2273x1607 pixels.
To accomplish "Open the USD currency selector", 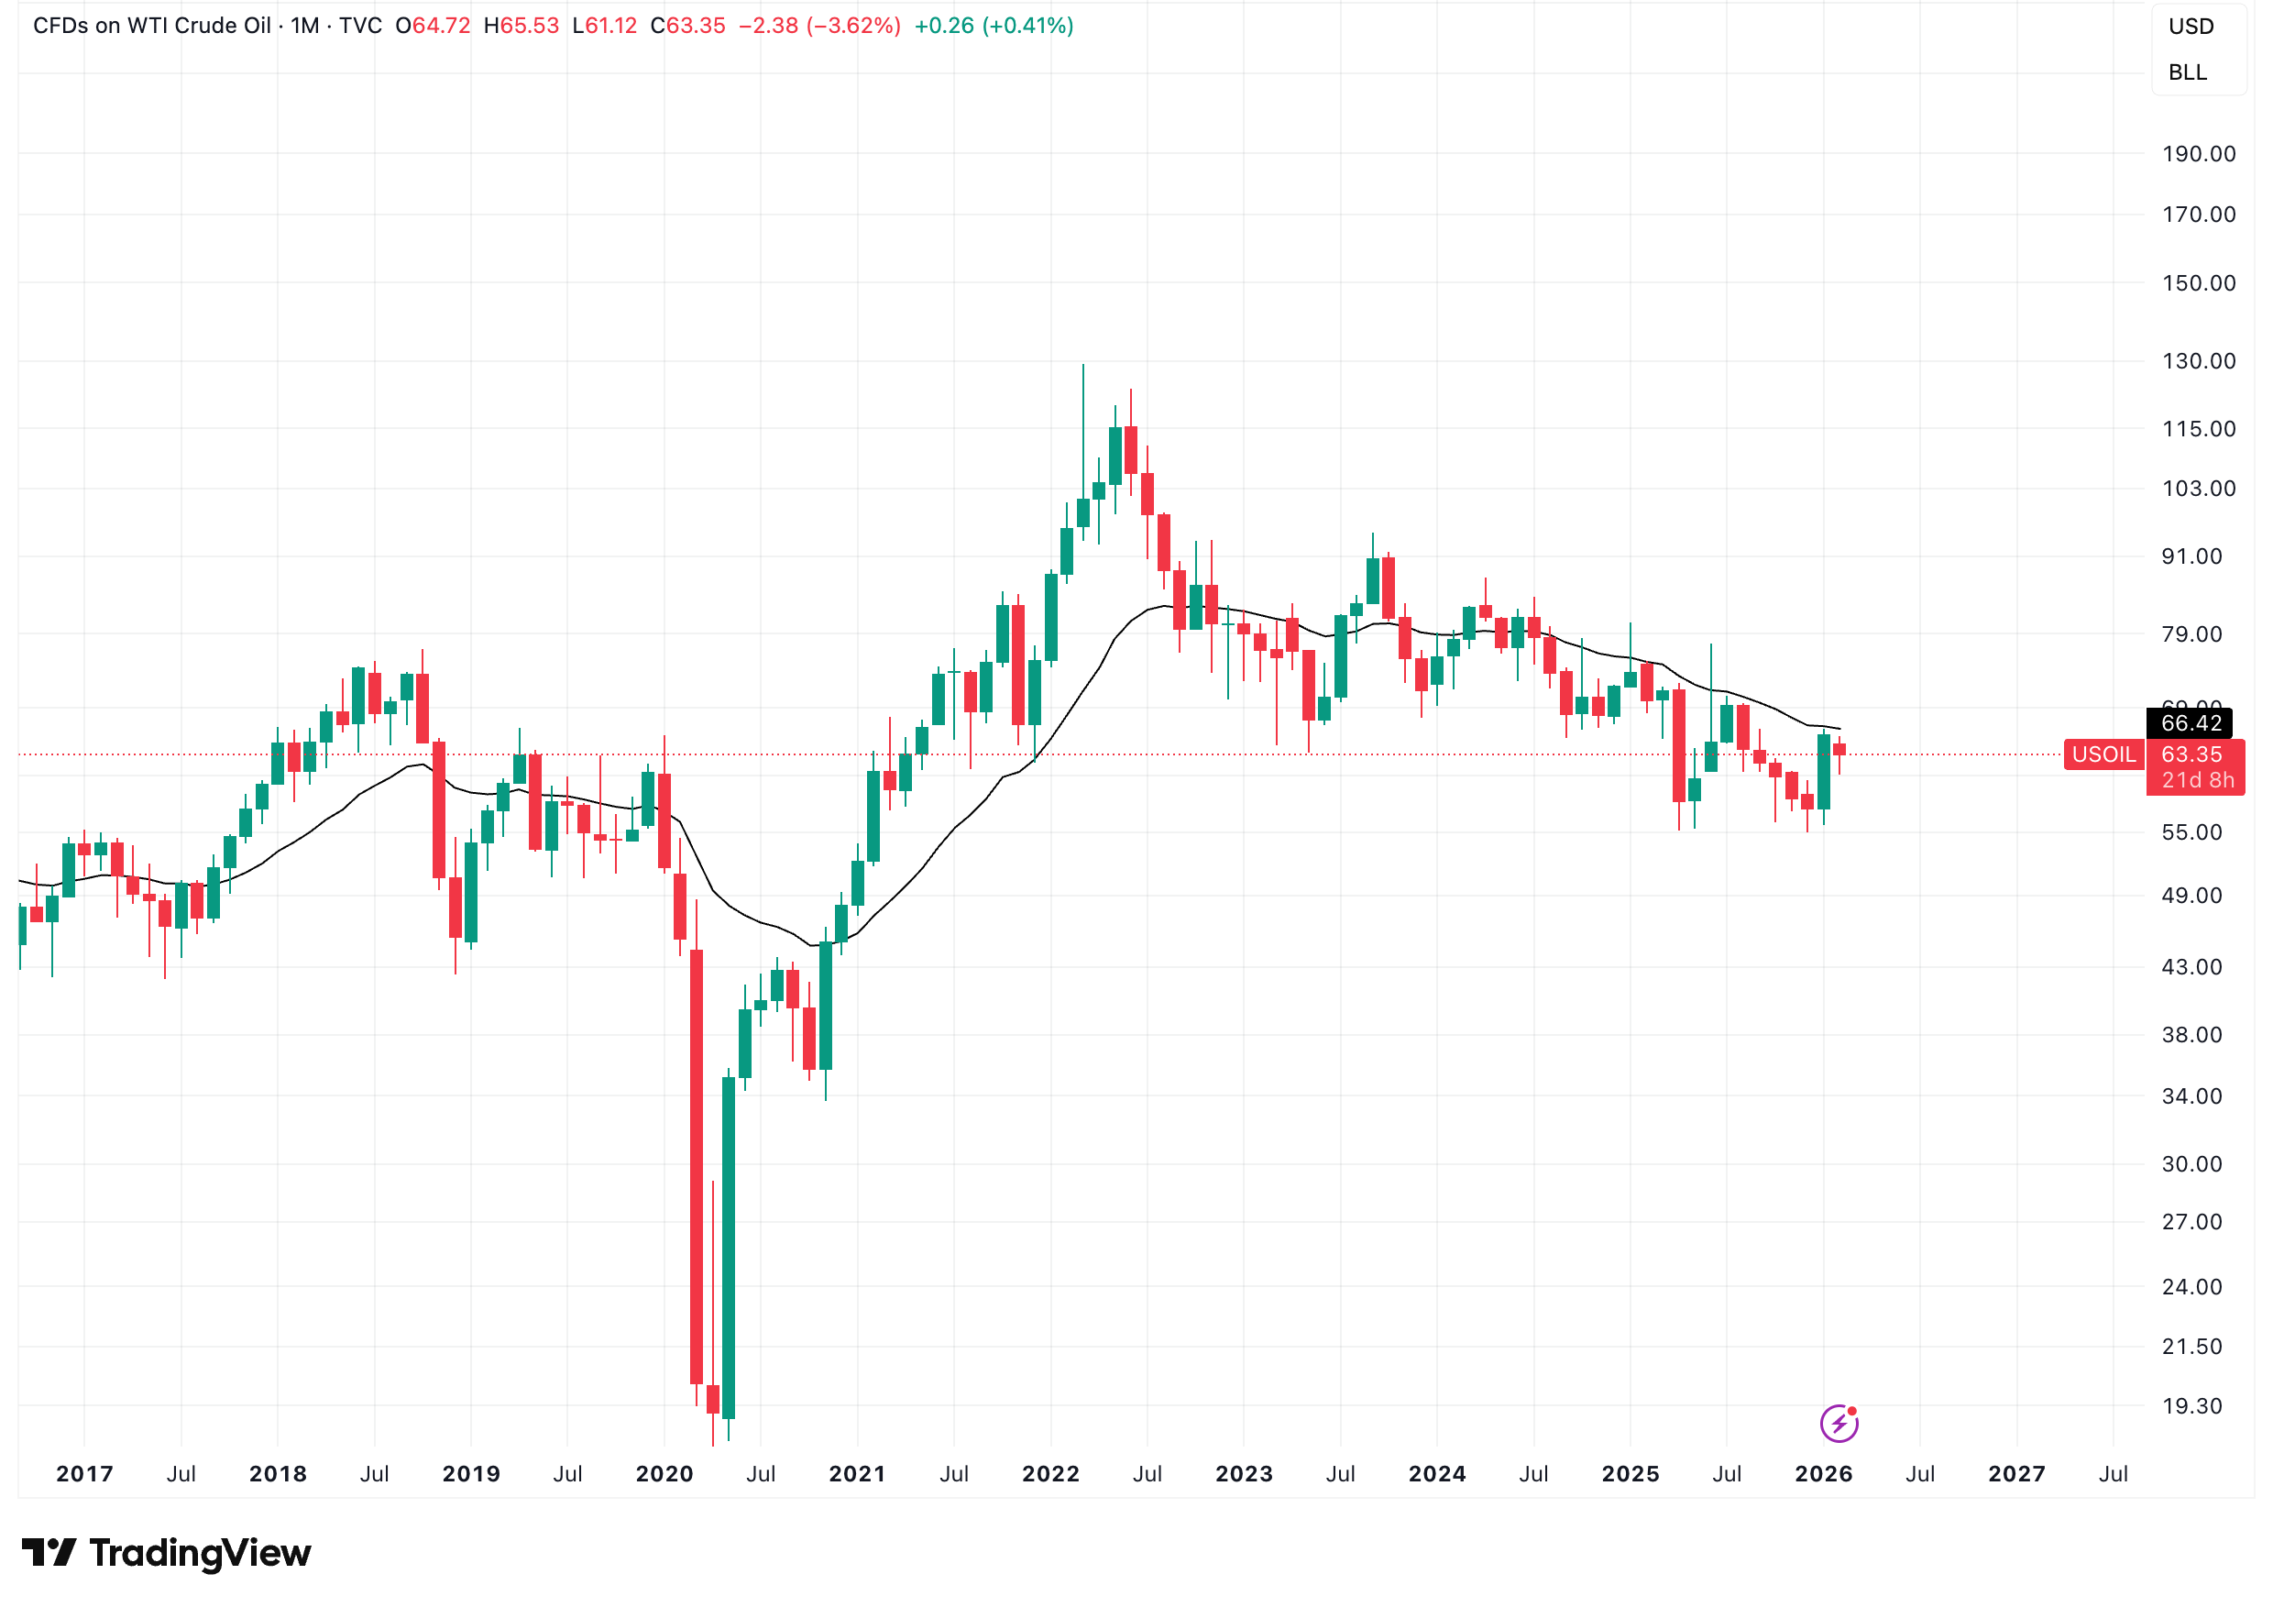I will [x=2190, y=27].
